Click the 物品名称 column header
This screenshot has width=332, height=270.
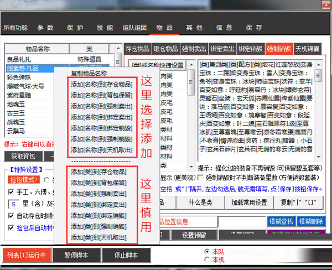click(37, 49)
